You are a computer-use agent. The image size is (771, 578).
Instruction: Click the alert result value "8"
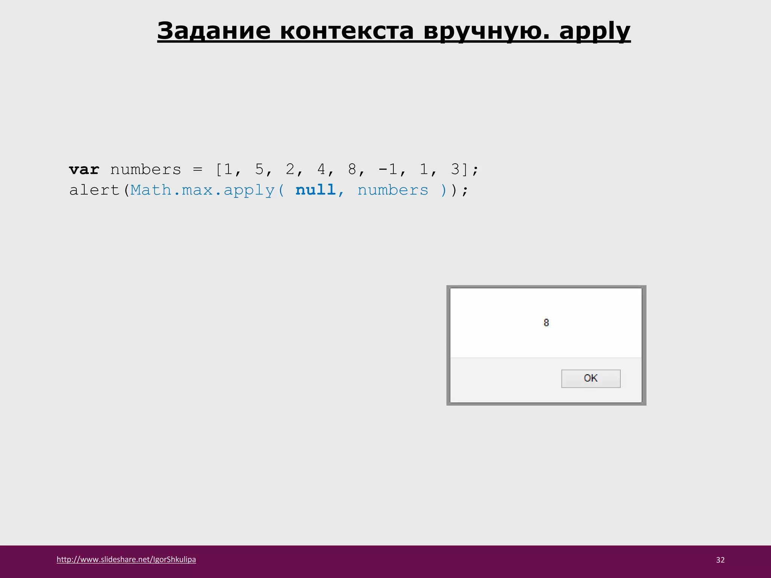[546, 322]
